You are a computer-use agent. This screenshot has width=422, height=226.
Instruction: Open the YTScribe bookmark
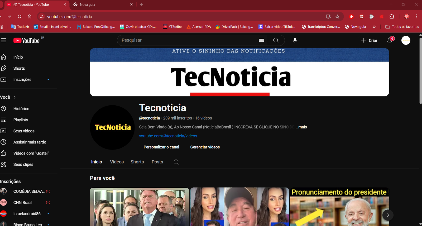tap(172, 27)
